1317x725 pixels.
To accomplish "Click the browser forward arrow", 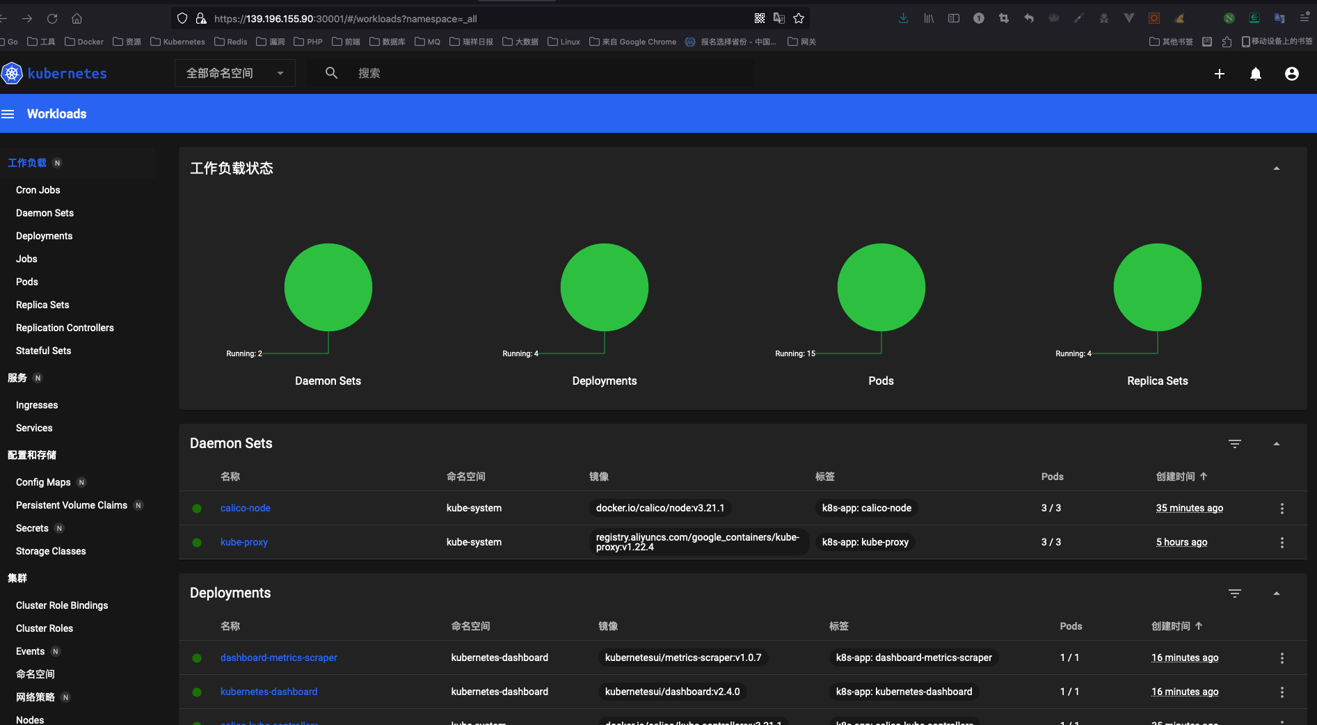I will click(x=27, y=19).
